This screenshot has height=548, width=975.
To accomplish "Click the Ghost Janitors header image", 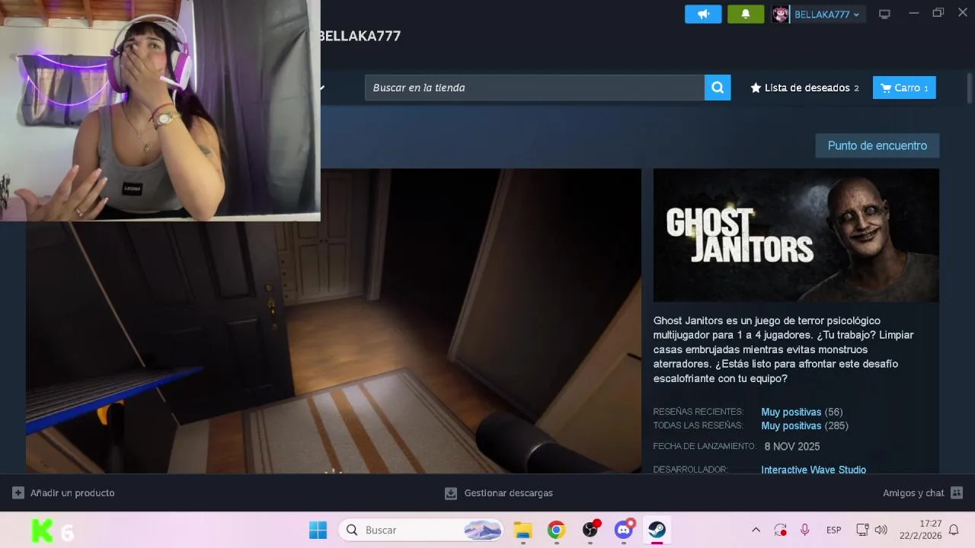I will tap(796, 235).
